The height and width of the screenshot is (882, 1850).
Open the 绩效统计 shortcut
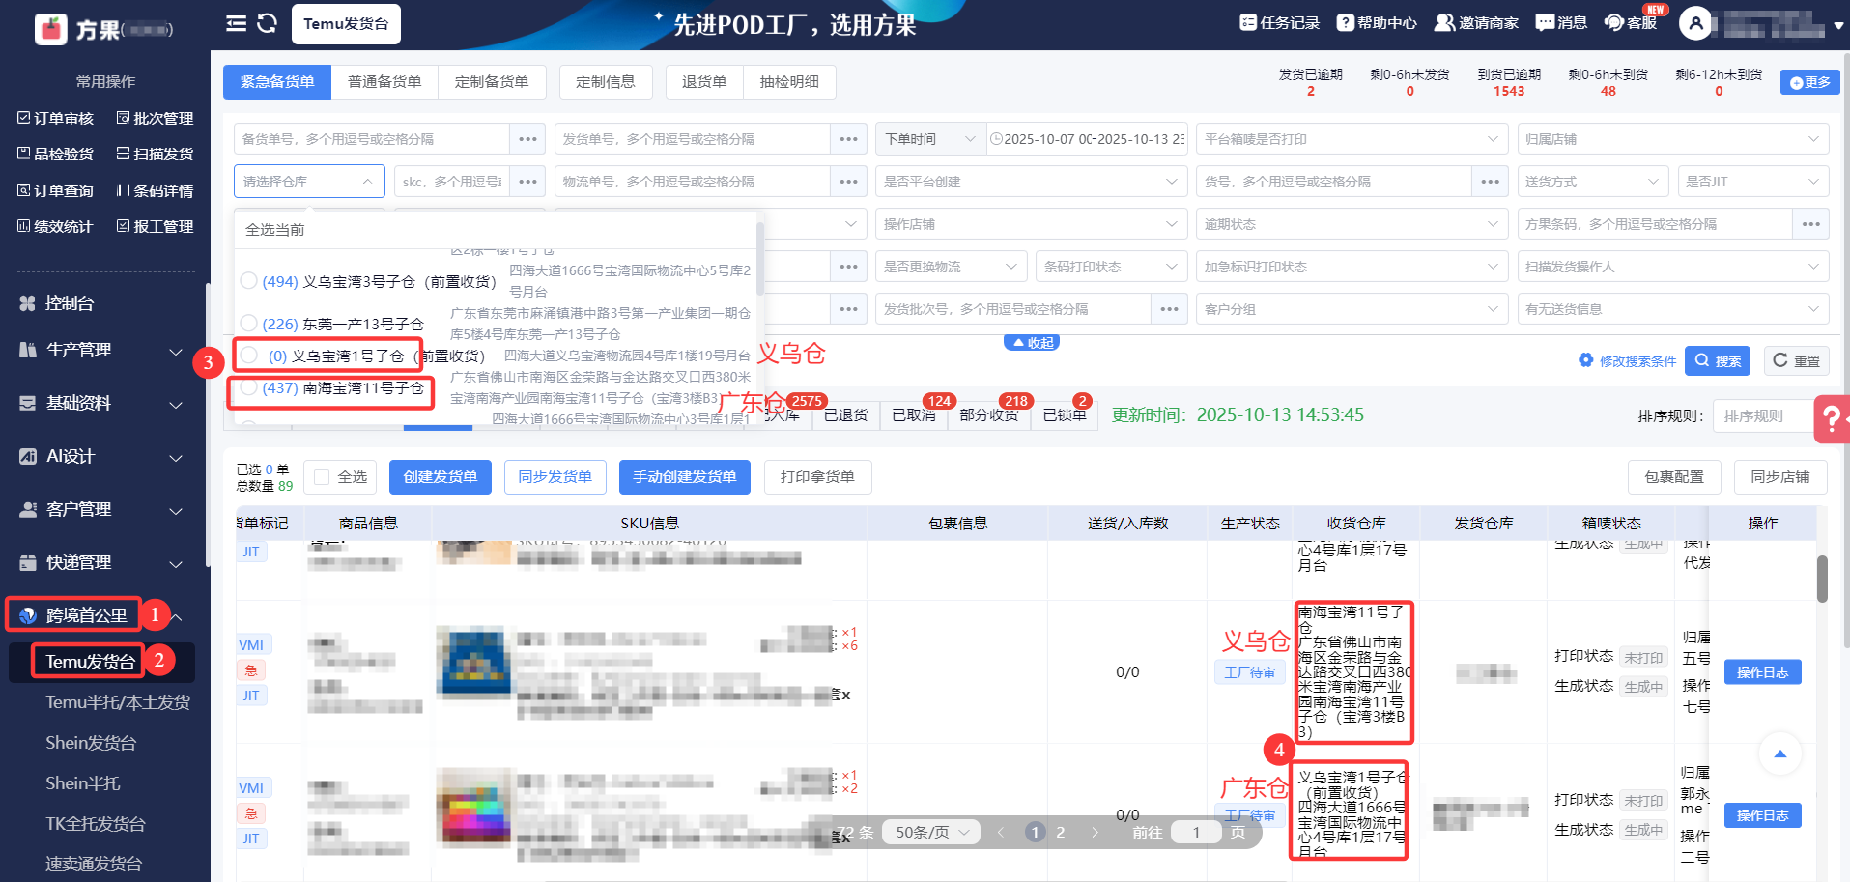55,226
